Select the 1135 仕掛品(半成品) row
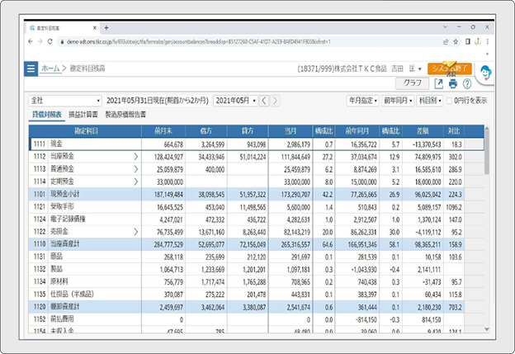 [x=256, y=295]
